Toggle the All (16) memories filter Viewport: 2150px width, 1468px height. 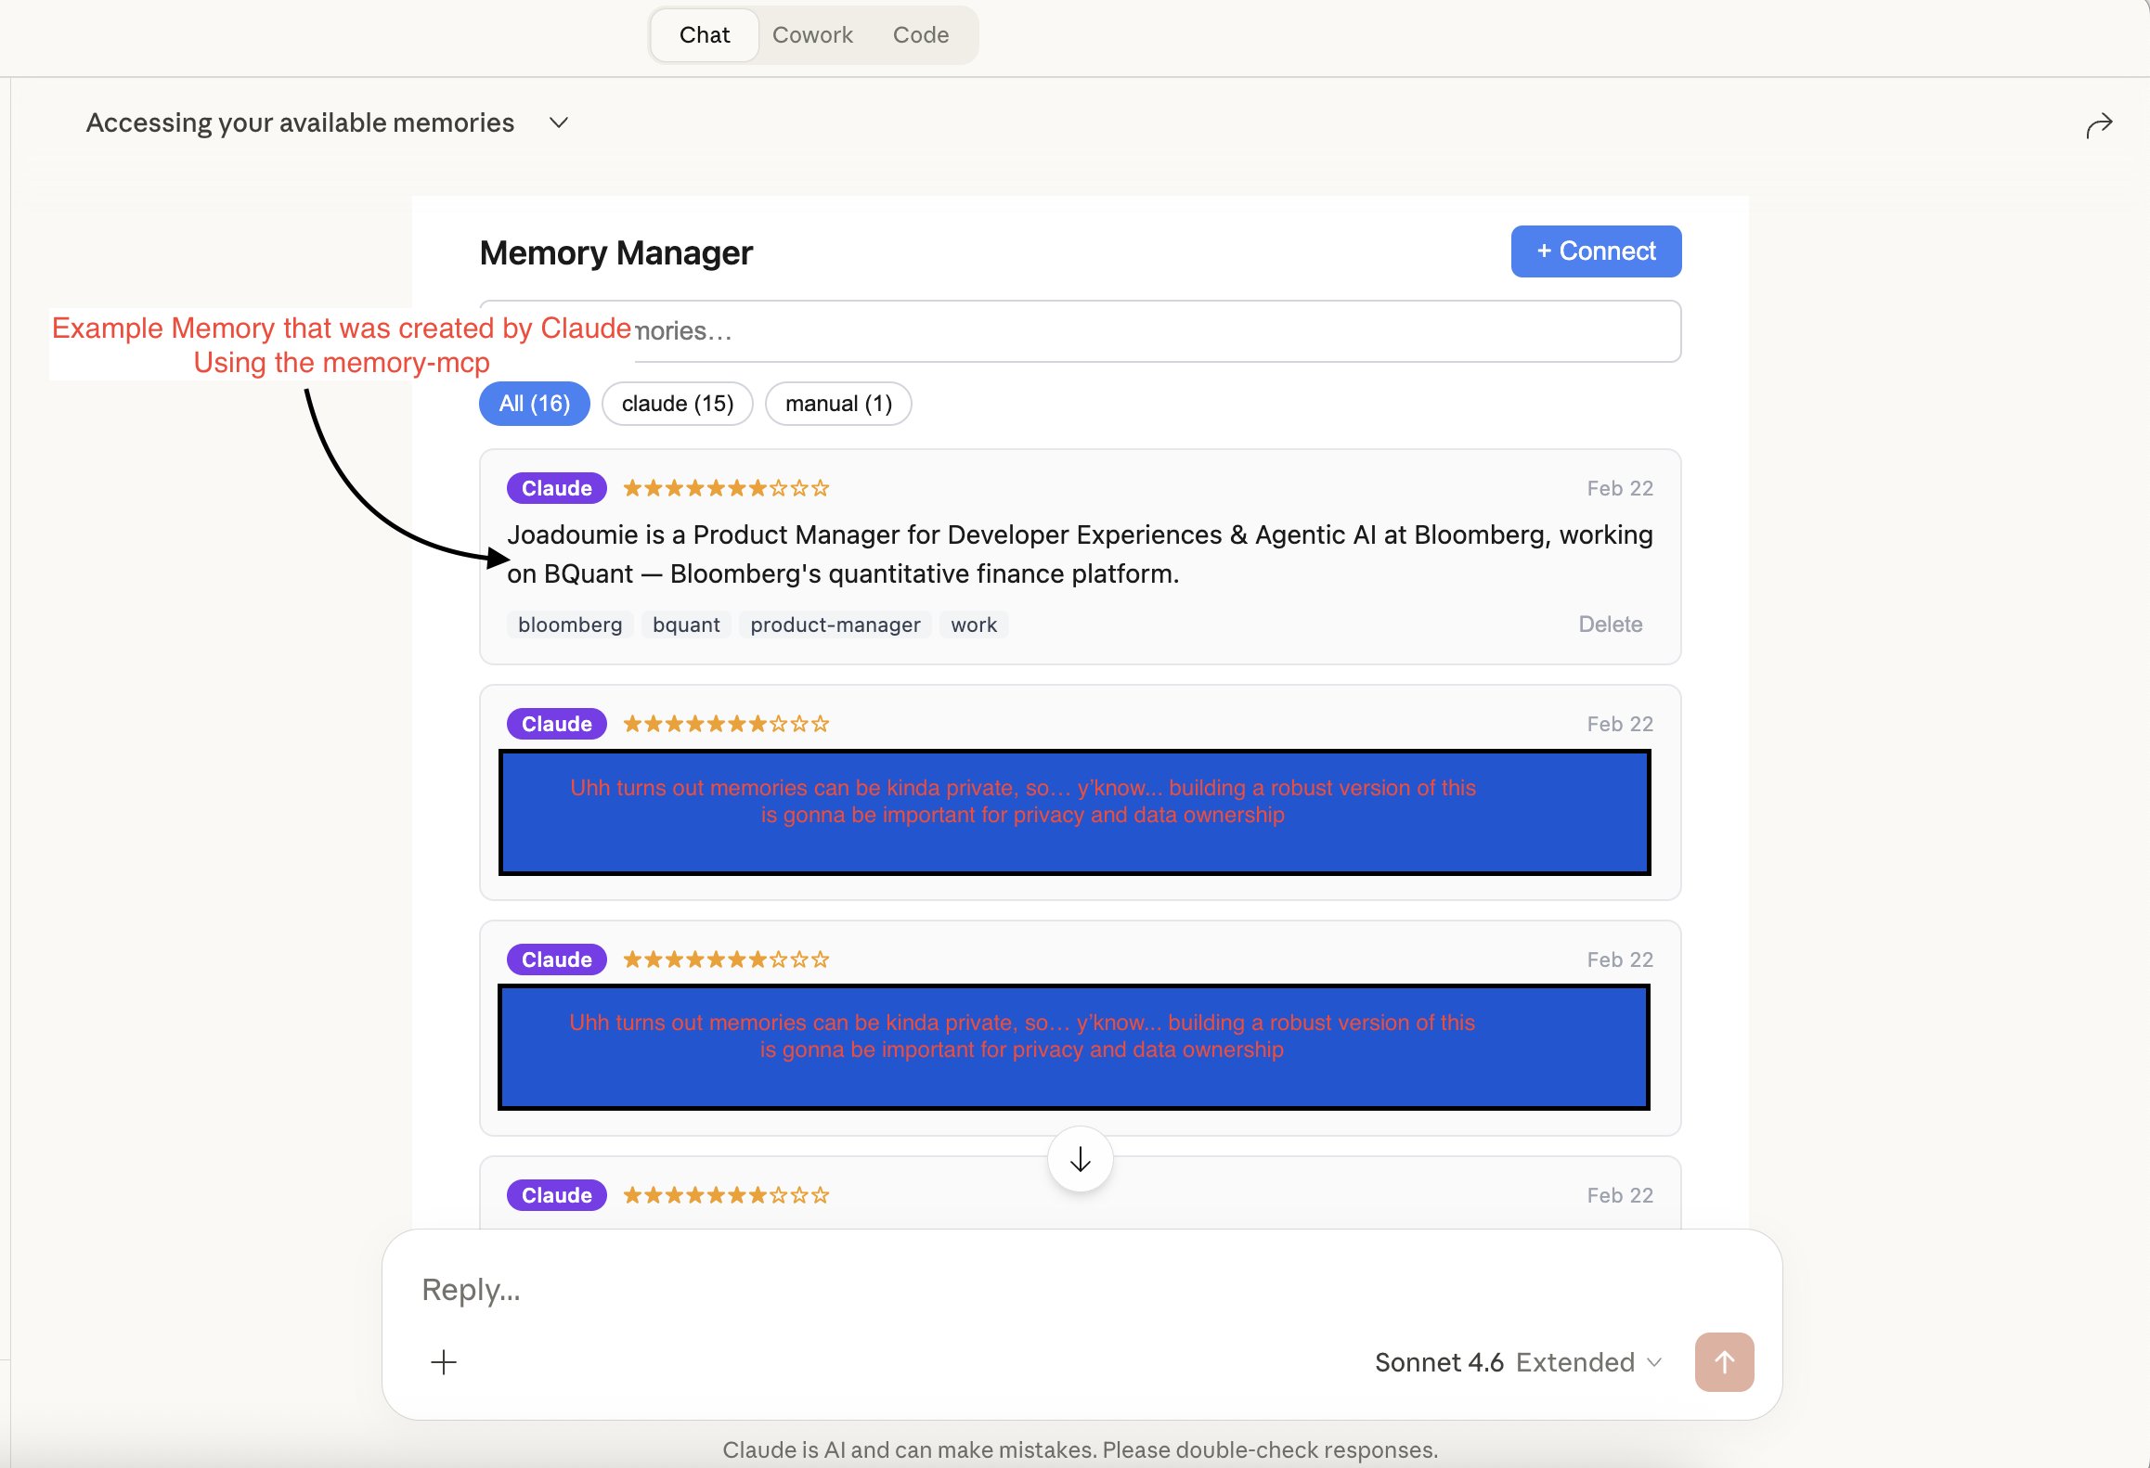(x=534, y=403)
